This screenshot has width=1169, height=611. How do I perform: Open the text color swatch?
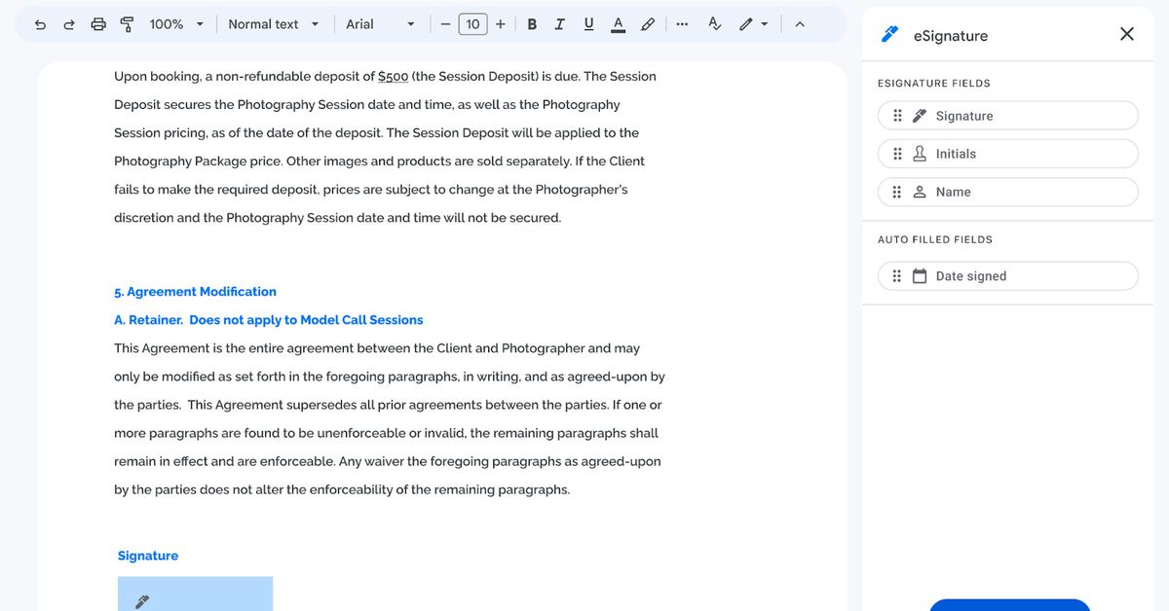click(x=618, y=24)
